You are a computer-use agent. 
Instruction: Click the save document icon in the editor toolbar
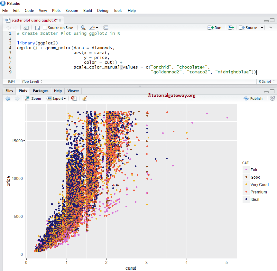[37, 28]
